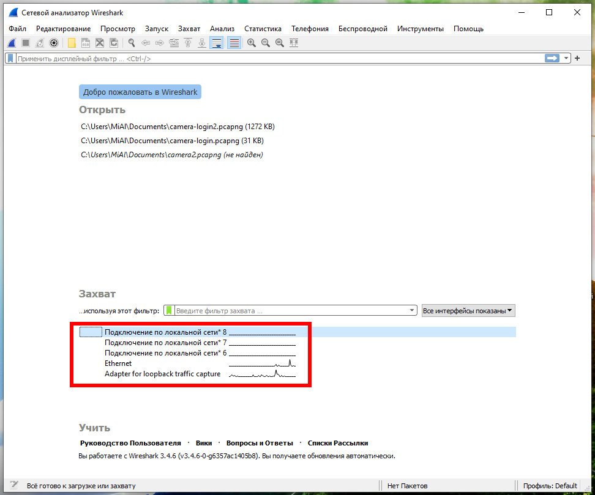Click 'Добро пожаловать в Wireshark' banner
This screenshot has width=595, height=495.
coord(140,92)
